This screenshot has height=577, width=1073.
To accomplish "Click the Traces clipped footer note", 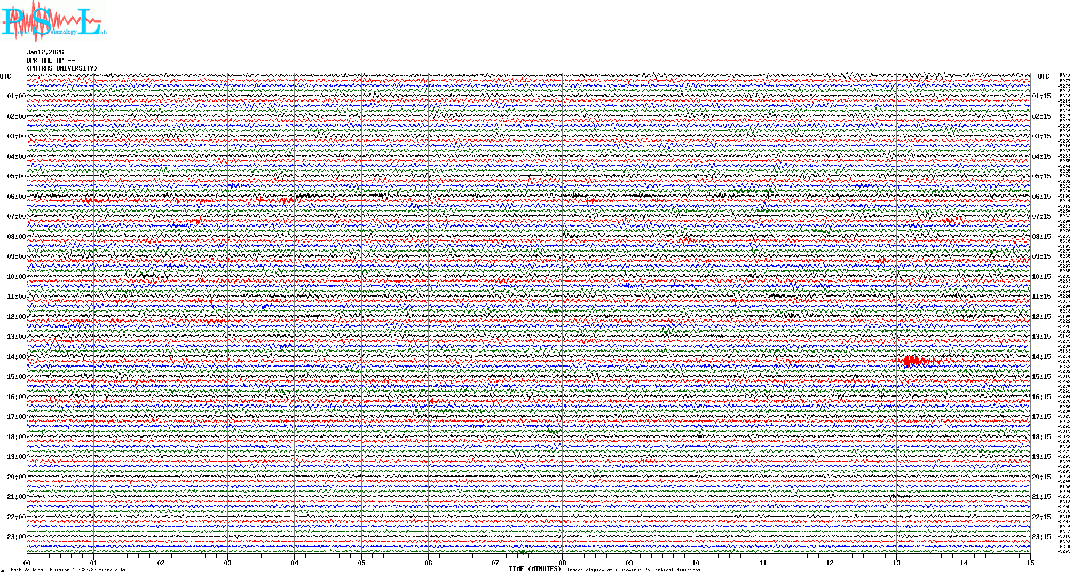I will click(x=633, y=570).
